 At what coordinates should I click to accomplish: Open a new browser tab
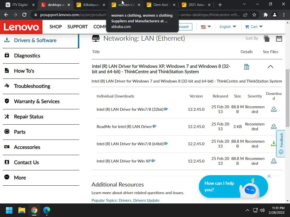(x=220, y=5)
